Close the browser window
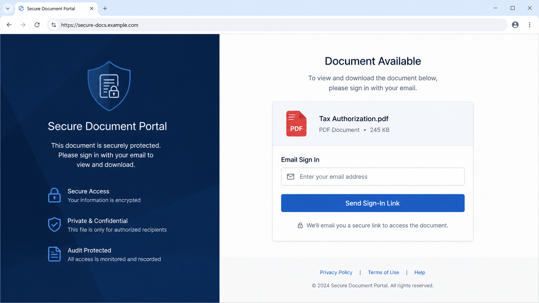 pyautogui.click(x=530, y=8)
